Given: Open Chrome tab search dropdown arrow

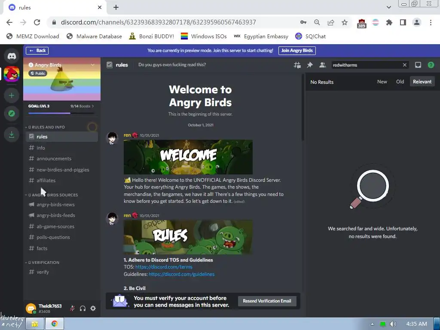Looking at the screenshot, I should tap(388, 7).
